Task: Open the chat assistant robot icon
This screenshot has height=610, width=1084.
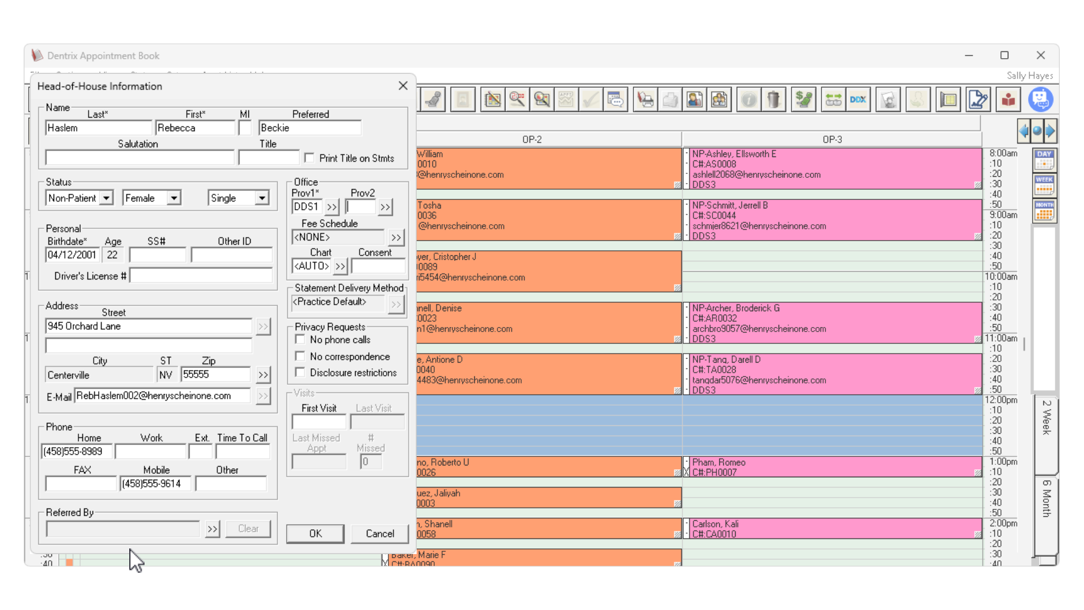Action: point(1040,100)
